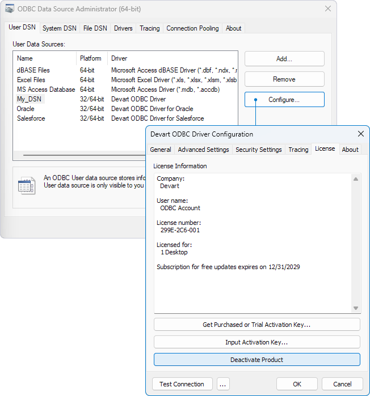Open the About tab in Devart configuration

point(350,150)
